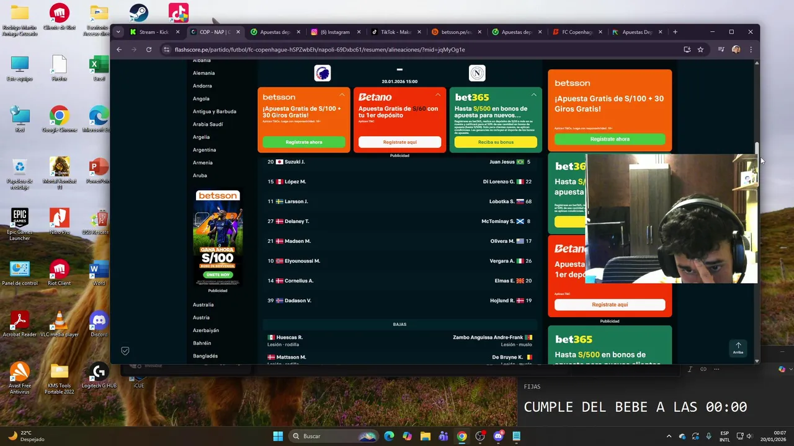This screenshot has height=446, width=794.
Task: Bookmark this page with the star icon
Action: [700, 50]
